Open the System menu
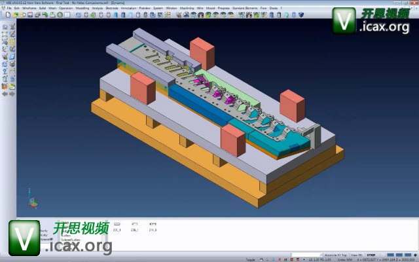Image resolution: width=419 pixels, height=262 pixels. 158,8
